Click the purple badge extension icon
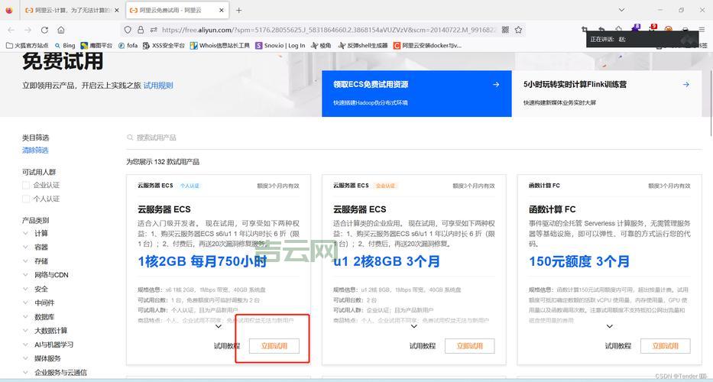The width and height of the screenshot is (713, 382). 636,28
